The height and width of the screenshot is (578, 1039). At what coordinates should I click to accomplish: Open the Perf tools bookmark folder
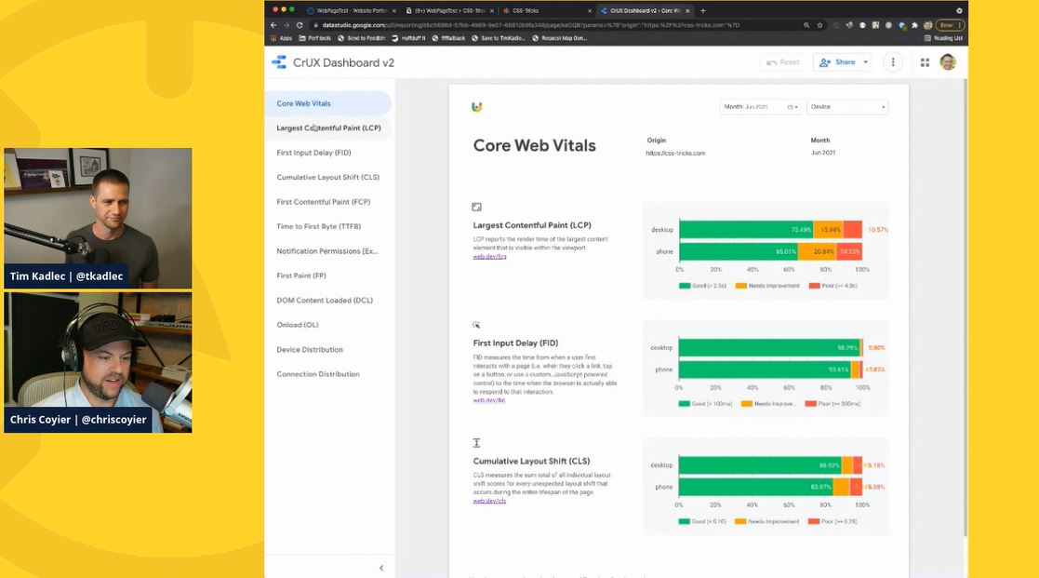click(314, 38)
